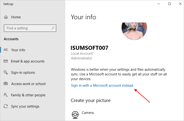Screen dimensions: 184x121
Task: Open the Home settings page
Action: (x=16, y=17)
